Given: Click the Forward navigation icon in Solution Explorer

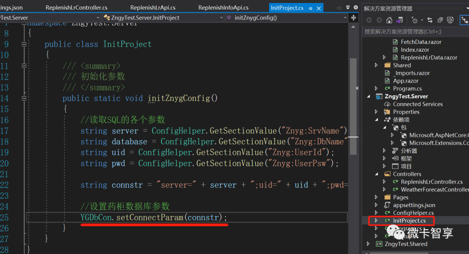Looking at the screenshot, I should pos(379,20).
